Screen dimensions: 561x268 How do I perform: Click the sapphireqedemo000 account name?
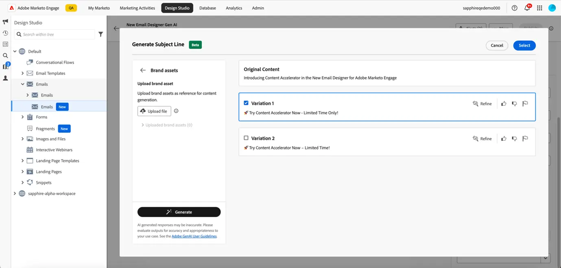click(481, 8)
